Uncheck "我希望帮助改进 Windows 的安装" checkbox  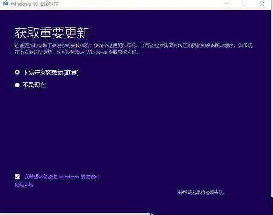point(17,177)
